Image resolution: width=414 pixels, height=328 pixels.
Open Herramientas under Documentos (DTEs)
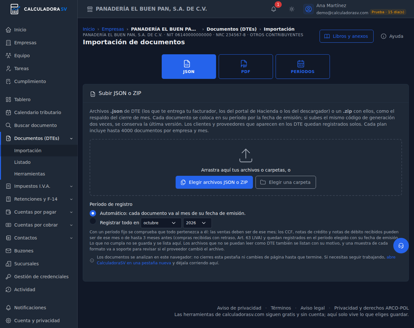pos(39,174)
